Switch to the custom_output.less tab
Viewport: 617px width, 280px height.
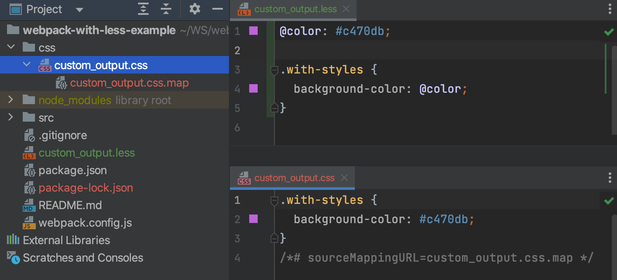point(293,9)
